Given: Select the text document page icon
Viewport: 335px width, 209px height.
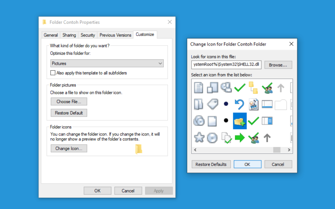Looking at the screenshot, I should pos(198,87).
